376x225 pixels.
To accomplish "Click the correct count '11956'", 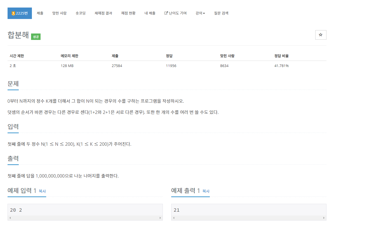I will (171, 66).
